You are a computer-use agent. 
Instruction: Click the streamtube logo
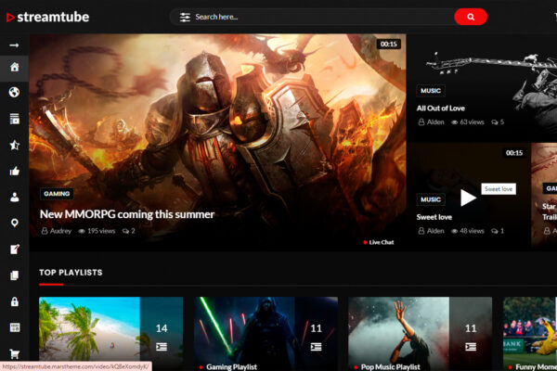pos(48,17)
